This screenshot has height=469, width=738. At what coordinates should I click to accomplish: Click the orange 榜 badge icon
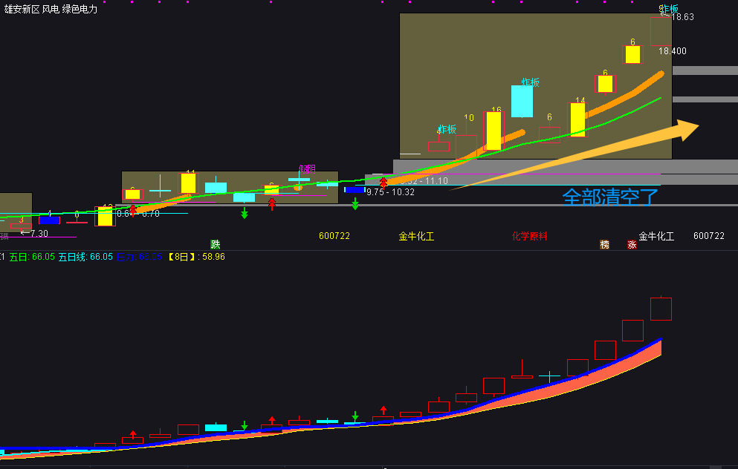click(605, 244)
